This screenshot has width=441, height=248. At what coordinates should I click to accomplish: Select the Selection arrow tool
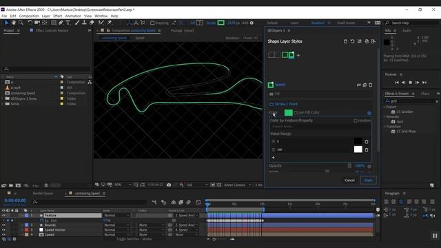point(7,23)
